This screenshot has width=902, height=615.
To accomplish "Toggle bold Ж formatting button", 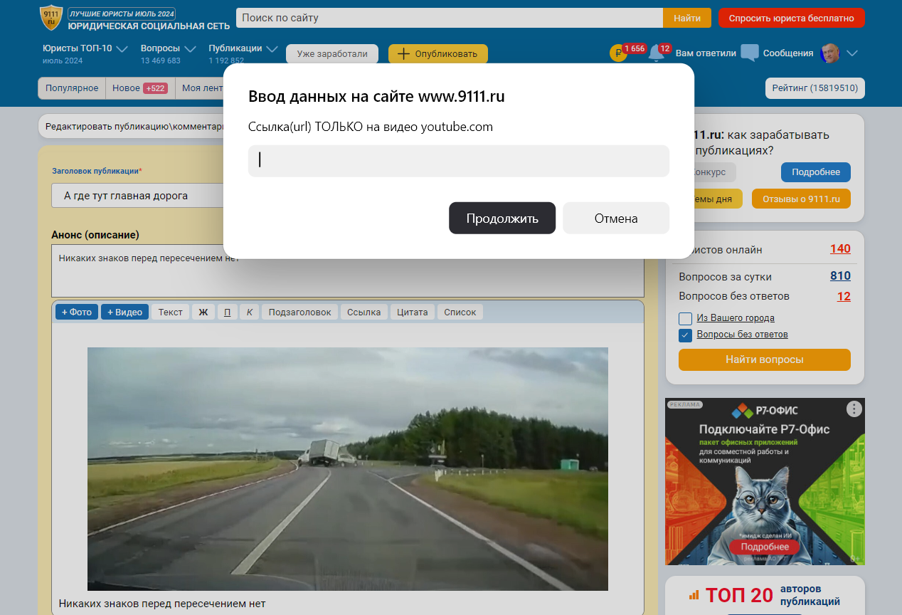I will pos(203,312).
